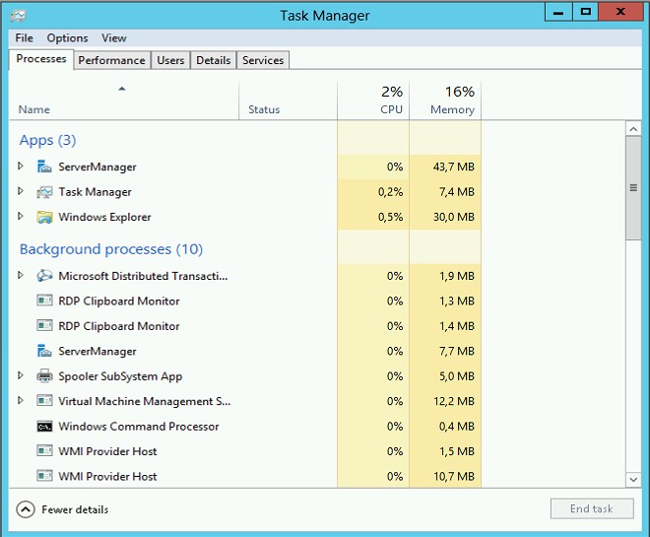Screen dimensions: 650x537
Task: Click the Microsoft Distributed Transaction icon
Action: (x=44, y=276)
